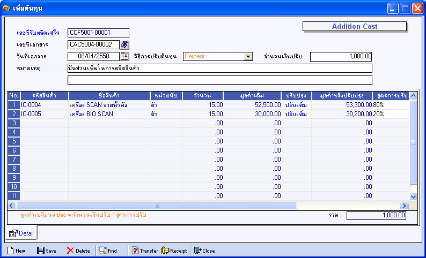
Task: Click the มูลค่าหลังปรับปรุง column header
Action: click(342, 96)
